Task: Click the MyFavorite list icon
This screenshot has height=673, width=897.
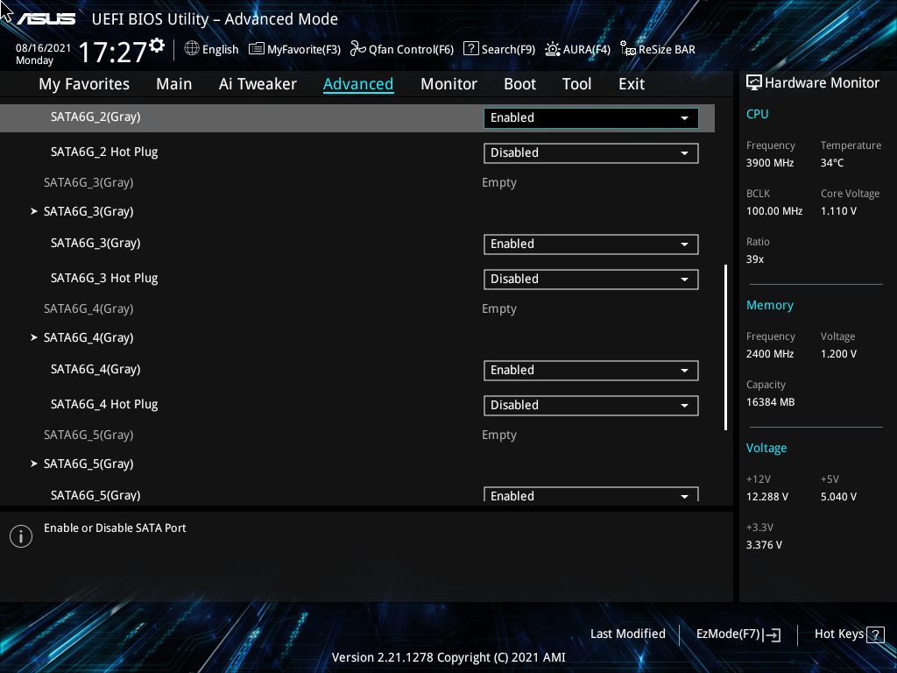Action: click(257, 49)
